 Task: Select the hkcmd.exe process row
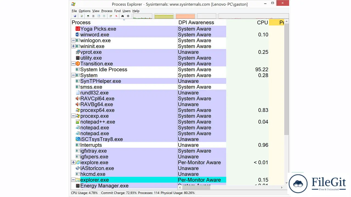[177, 174]
